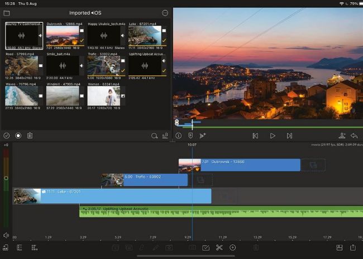Open the library source folder icon

coord(7,13)
